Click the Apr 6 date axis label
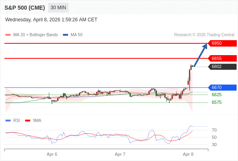The image size is (238, 161). 52,154
